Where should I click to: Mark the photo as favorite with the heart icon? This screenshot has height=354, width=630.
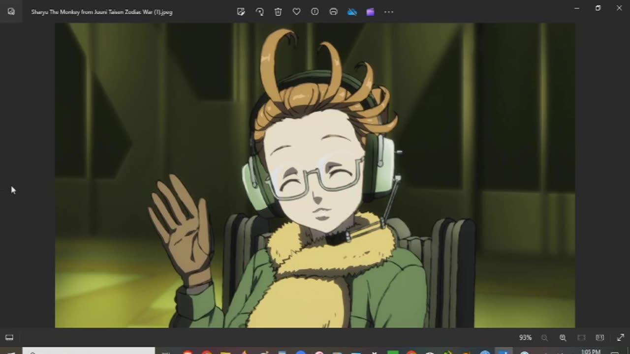[296, 12]
